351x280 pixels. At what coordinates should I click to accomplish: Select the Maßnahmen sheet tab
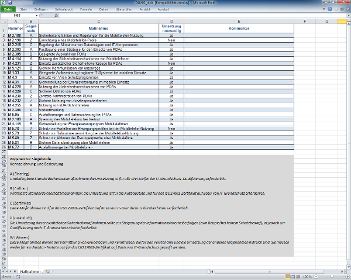(x=30, y=272)
